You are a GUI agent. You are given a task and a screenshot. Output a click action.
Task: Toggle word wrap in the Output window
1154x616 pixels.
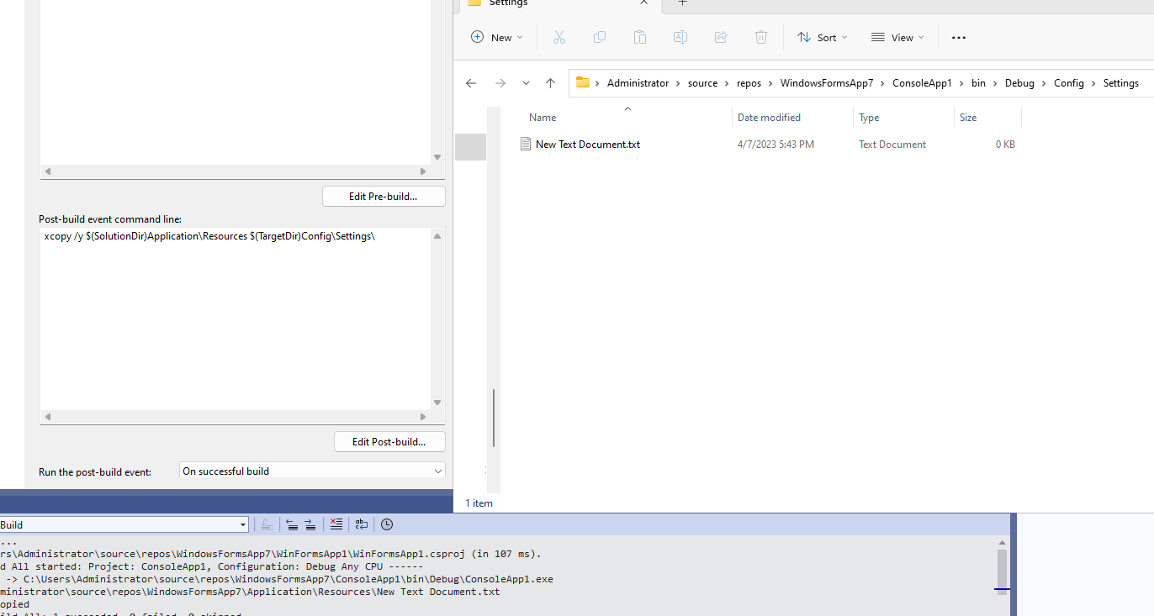(x=361, y=524)
